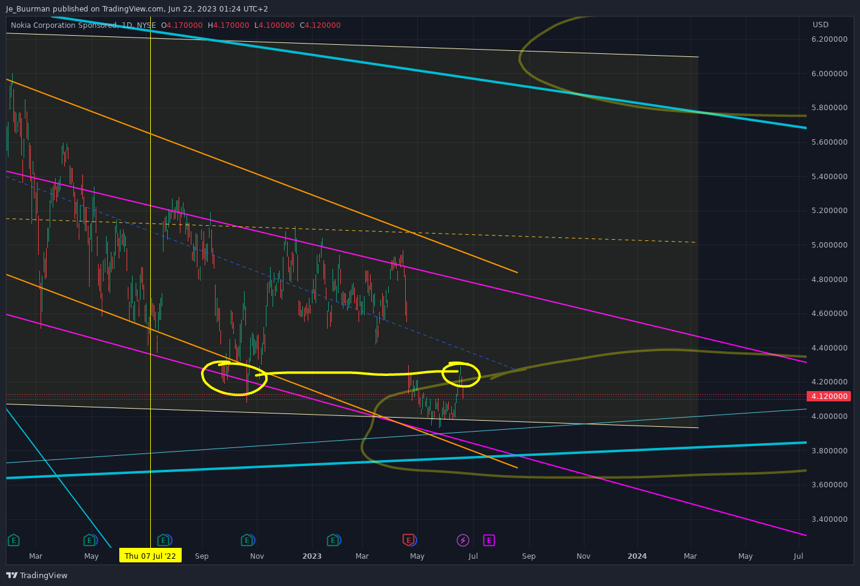The height and width of the screenshot is (586, 860).
Task: Click the Mar label right after 2023
Action: [x=362, y=556]
